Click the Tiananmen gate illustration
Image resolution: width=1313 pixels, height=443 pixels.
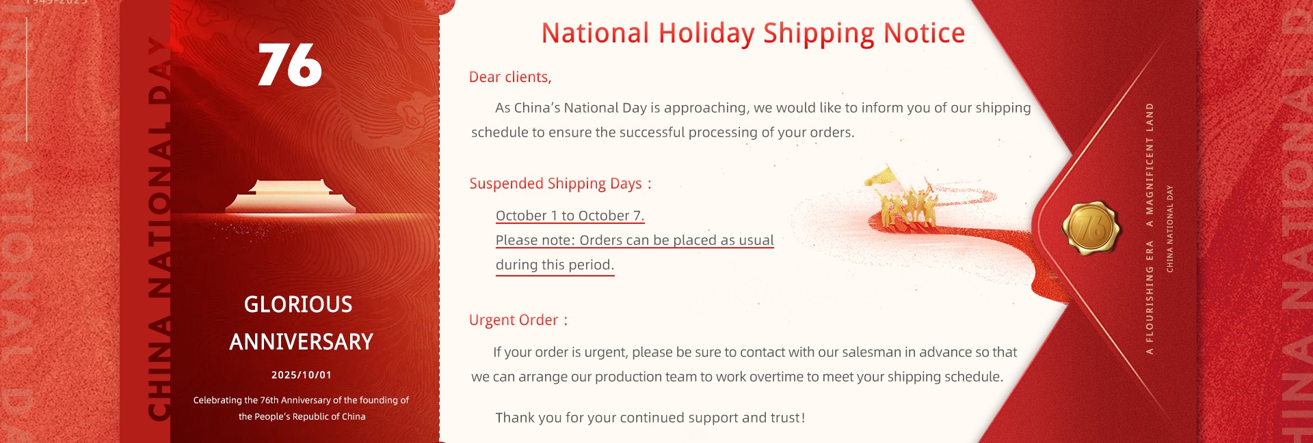pyautogui.click(x=291, y=197)
